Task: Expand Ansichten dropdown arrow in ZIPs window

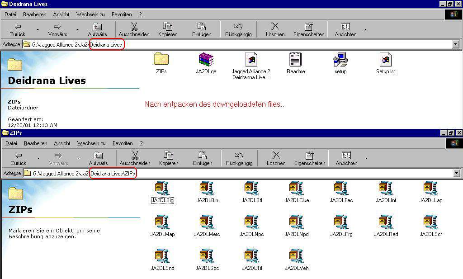Action: point(366,159)
